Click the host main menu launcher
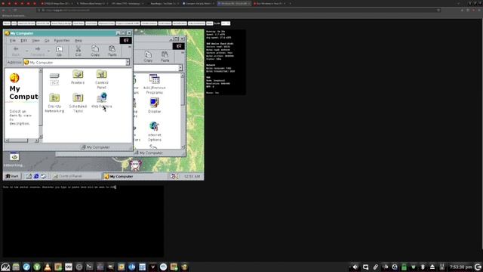 pos(5,267)
